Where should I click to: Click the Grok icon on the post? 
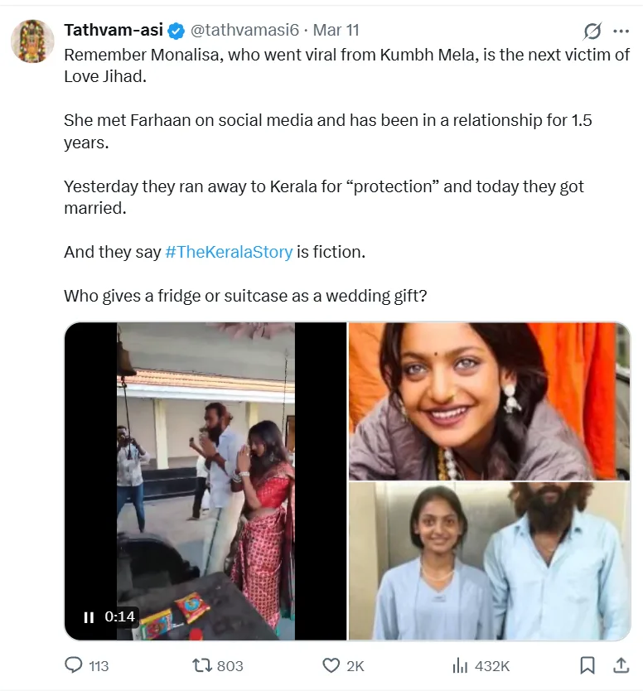click(592, 31)
